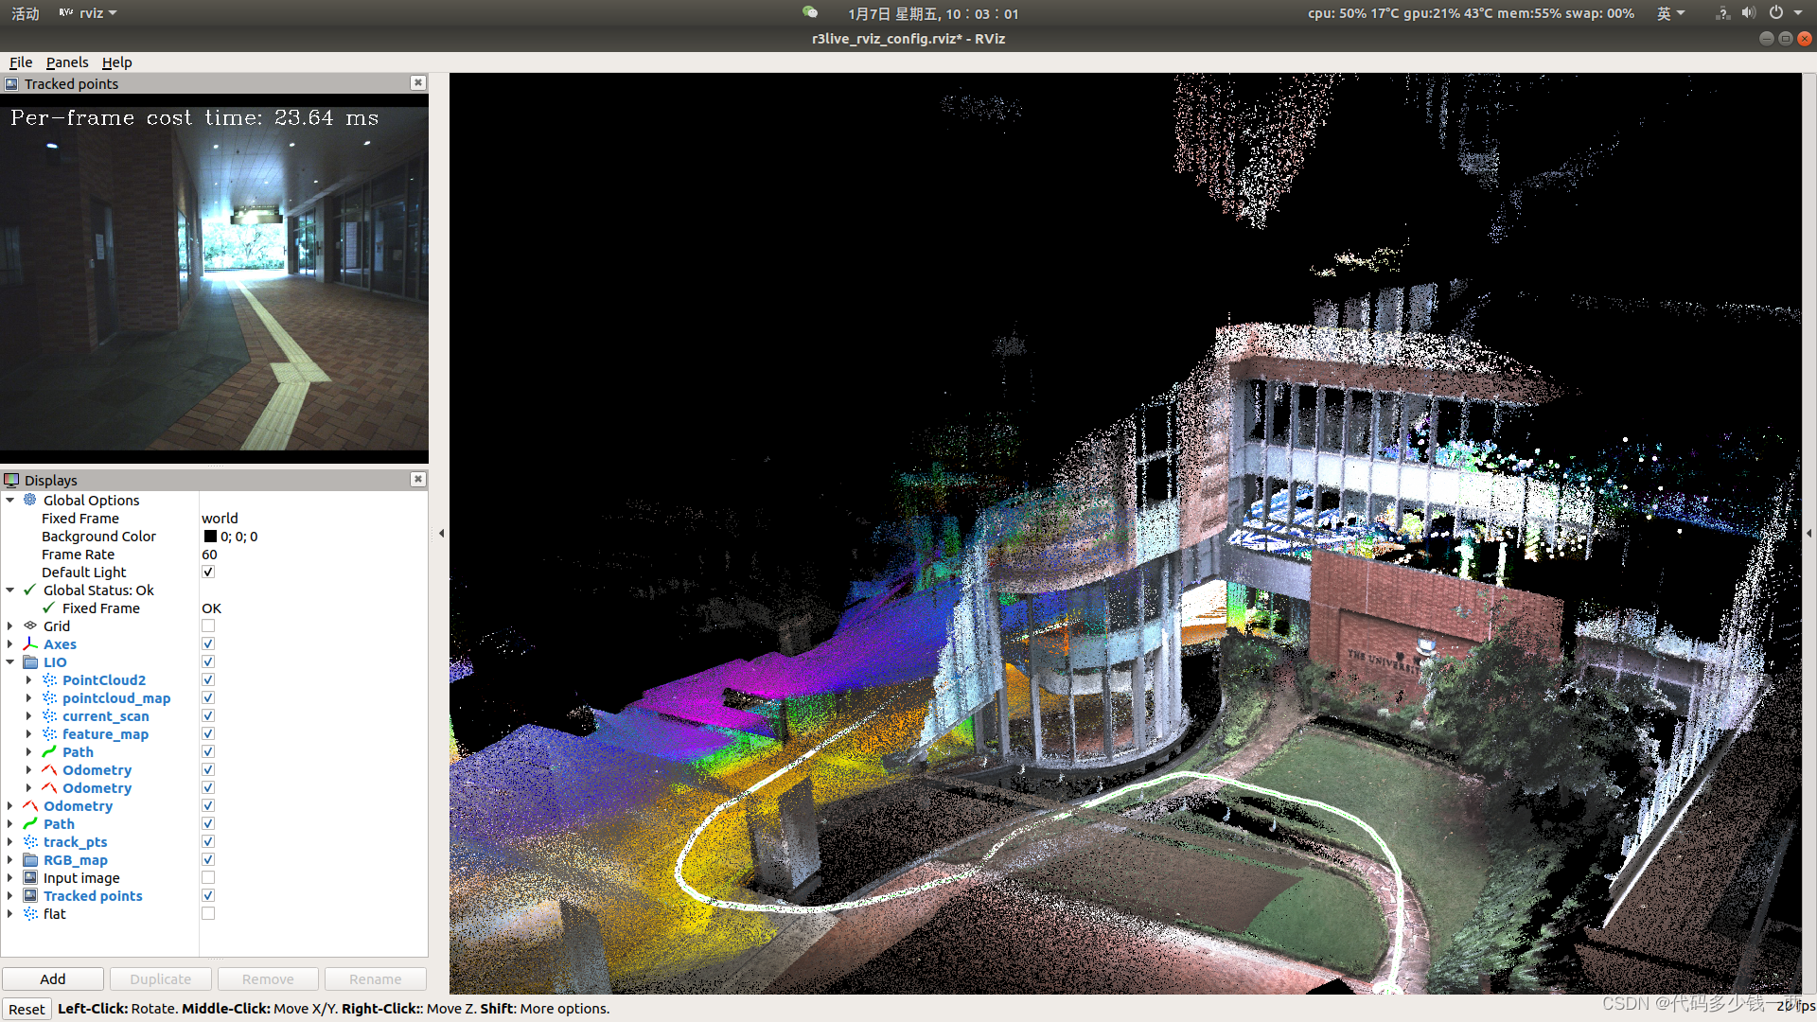This screenshot has height=1022, width=1817.
Task: Click the Duplicate button
Action: click(161, 978)
